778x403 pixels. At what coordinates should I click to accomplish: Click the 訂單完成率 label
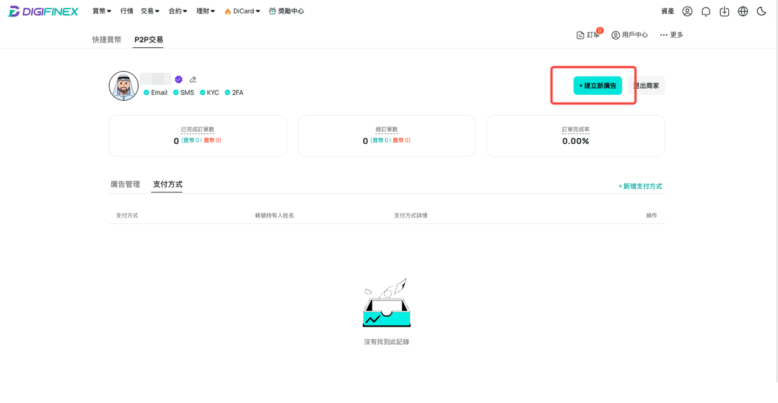576,129
